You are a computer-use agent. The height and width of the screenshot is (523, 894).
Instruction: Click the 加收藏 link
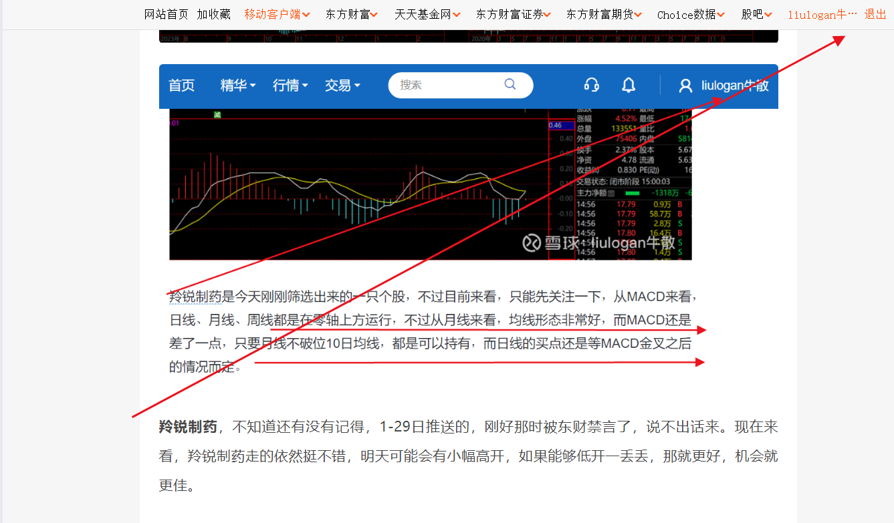(x=213, y=14)
